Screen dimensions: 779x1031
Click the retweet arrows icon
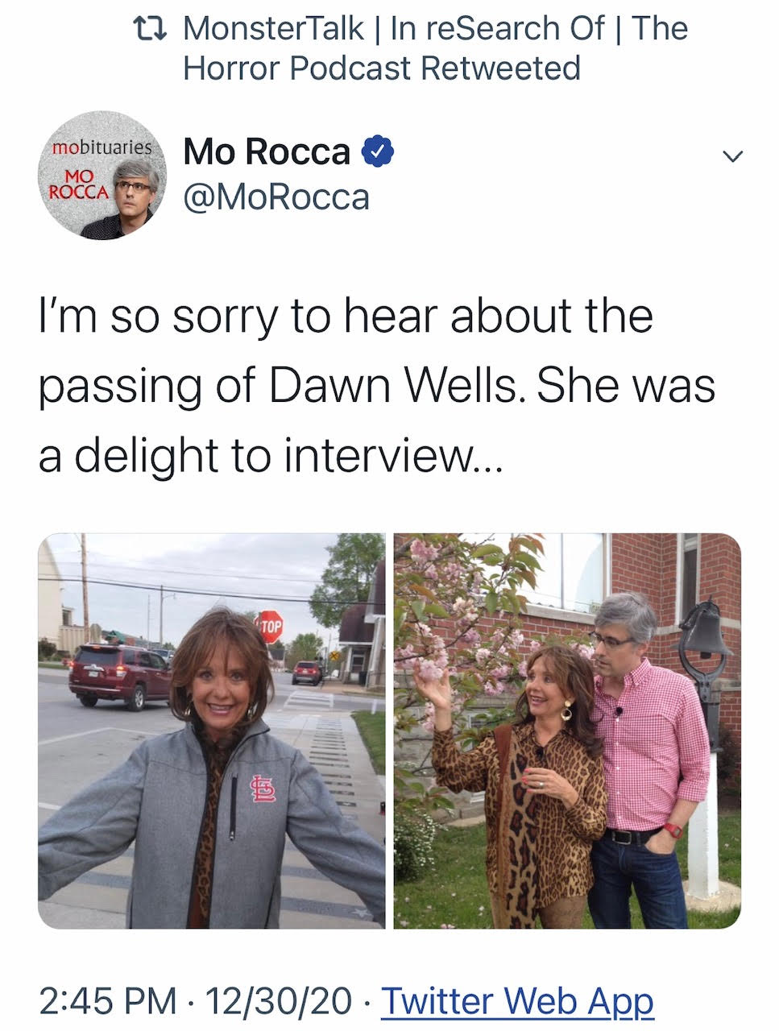[x=150, y=30]
